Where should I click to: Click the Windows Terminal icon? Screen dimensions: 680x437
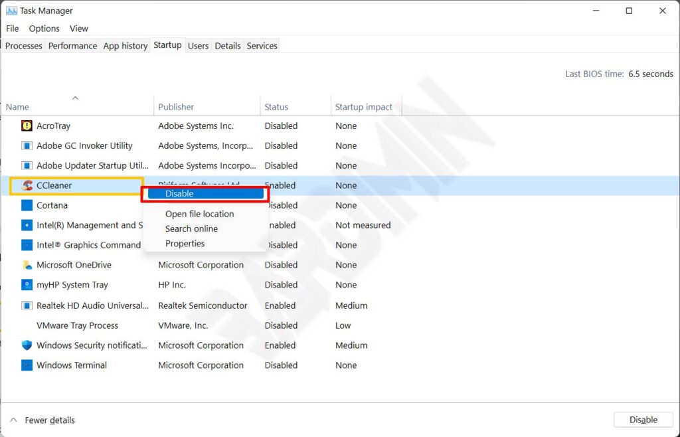click(x=27, y=365)
